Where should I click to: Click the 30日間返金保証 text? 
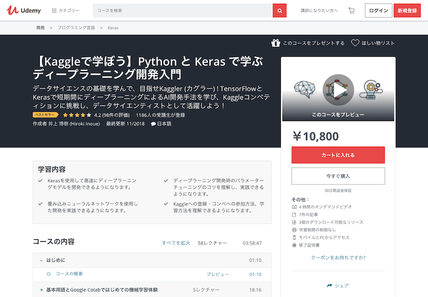coord(338,191)
